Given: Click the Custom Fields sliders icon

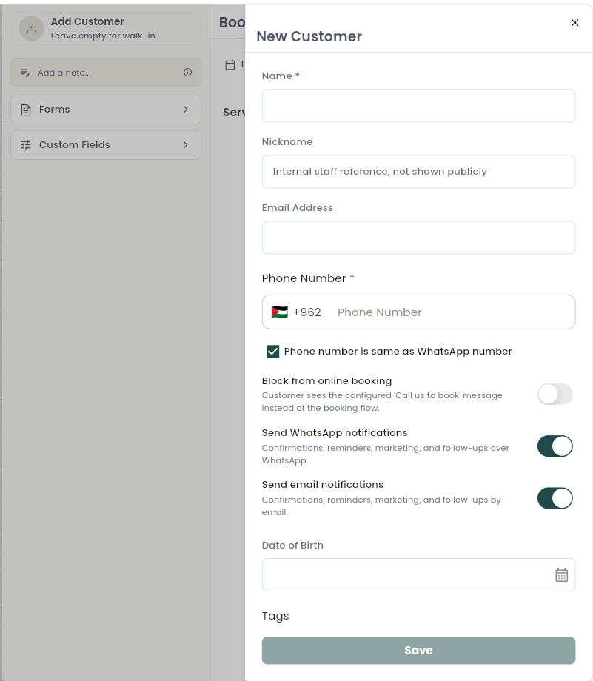Looking at the screenshot, I should (x=26, y=144).
